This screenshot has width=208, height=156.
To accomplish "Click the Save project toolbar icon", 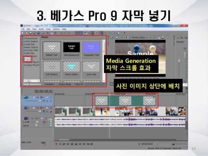I will click(31, 33).
